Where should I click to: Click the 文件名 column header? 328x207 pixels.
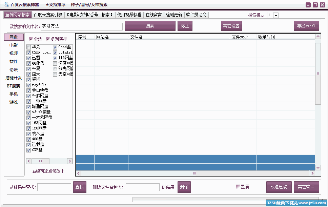[179, 37]
